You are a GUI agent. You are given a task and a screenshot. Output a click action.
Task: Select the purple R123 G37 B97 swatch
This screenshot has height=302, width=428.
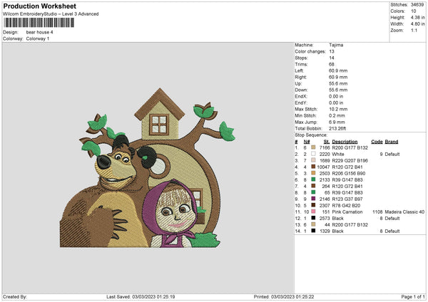313,199
